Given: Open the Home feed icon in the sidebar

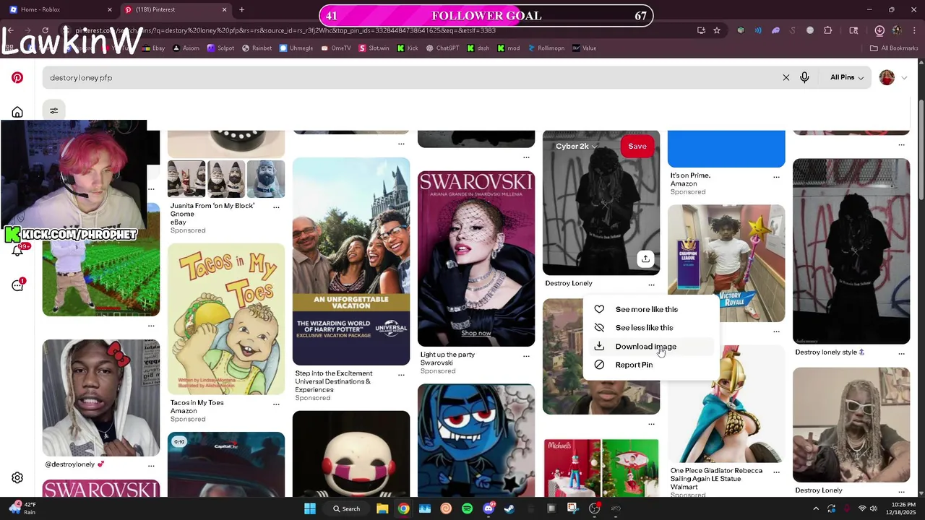Looking at the screenshot, I should coord(17,112).
